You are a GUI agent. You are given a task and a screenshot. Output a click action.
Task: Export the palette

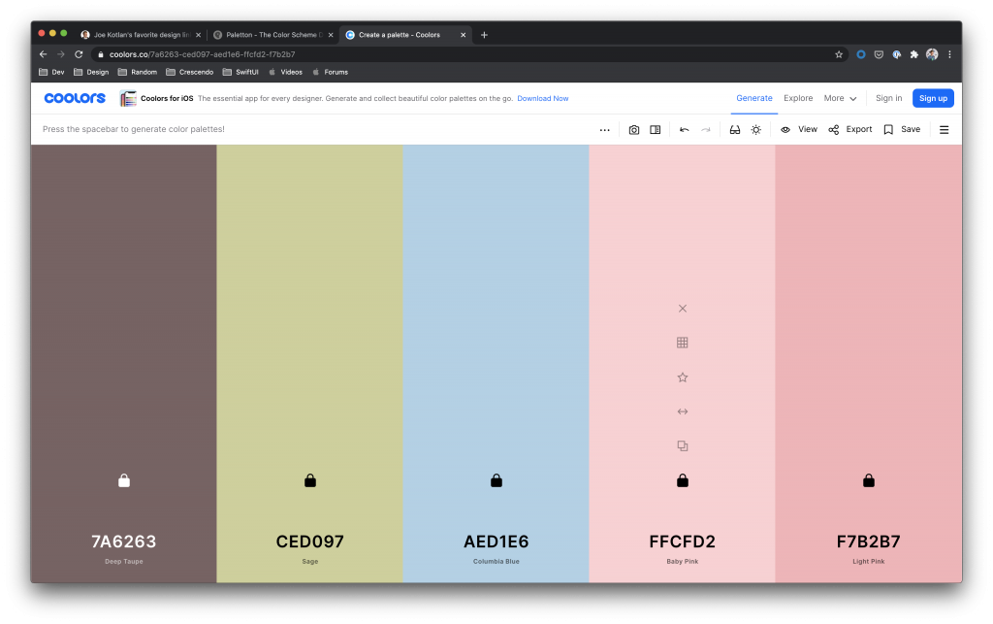(x=850, y=129)
